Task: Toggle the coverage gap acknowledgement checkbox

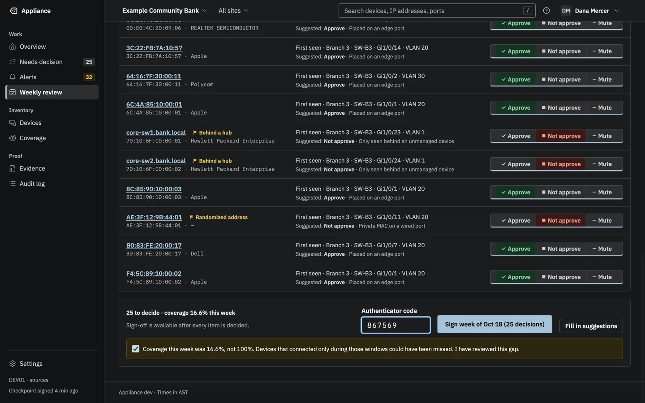Action: click(x=136, y=349)
